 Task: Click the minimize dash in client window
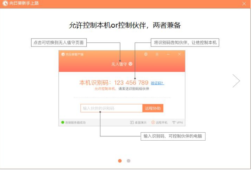[168, 55]
